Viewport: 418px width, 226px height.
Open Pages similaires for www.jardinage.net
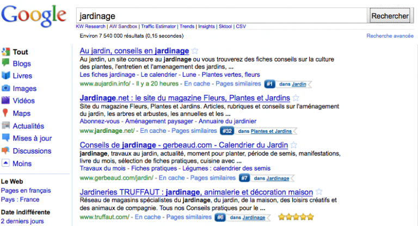point(194,131)
